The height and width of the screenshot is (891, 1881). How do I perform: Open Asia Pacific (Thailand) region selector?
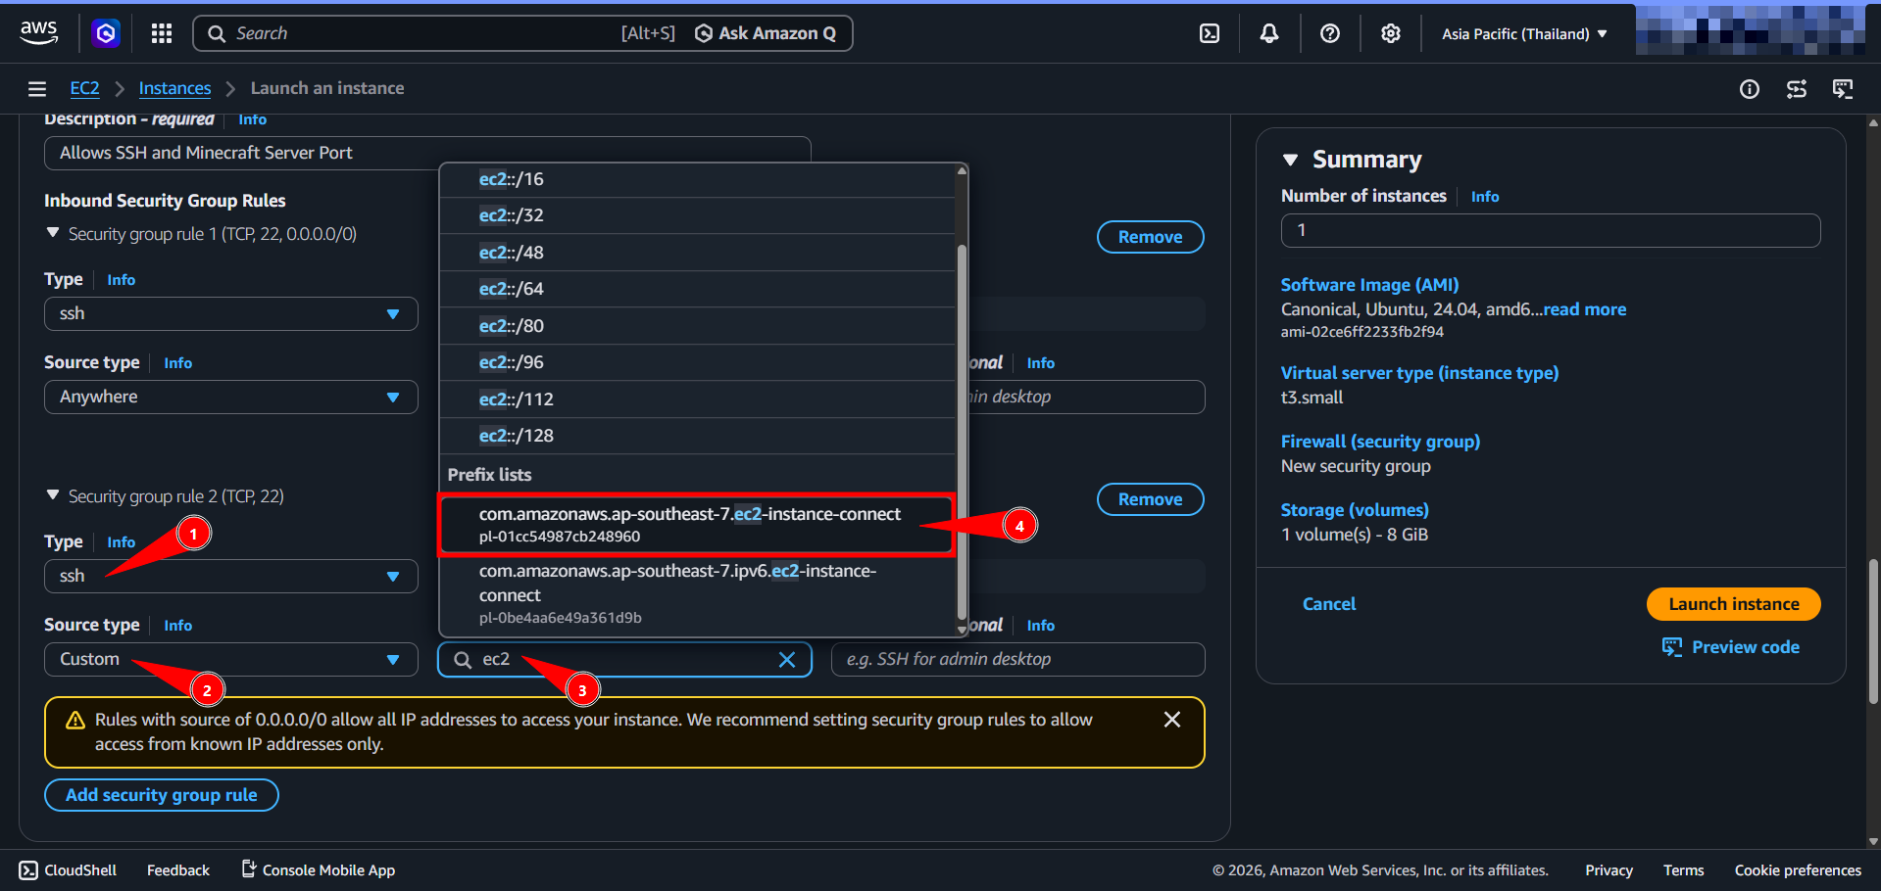tap(1524, 33)
